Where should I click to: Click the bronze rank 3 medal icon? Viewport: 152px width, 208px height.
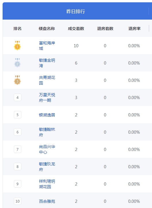[x=17, y=80]
